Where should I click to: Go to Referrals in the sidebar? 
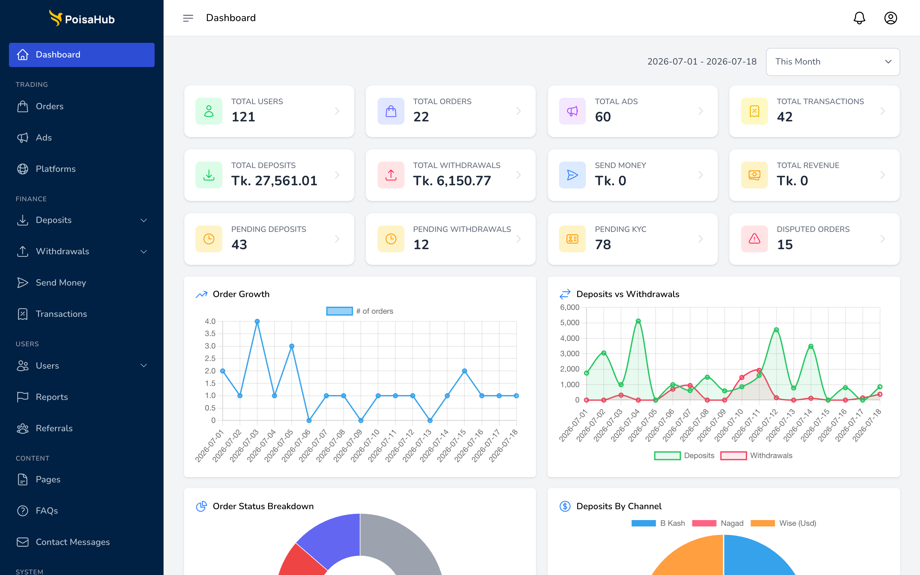[x=82, y=428]
